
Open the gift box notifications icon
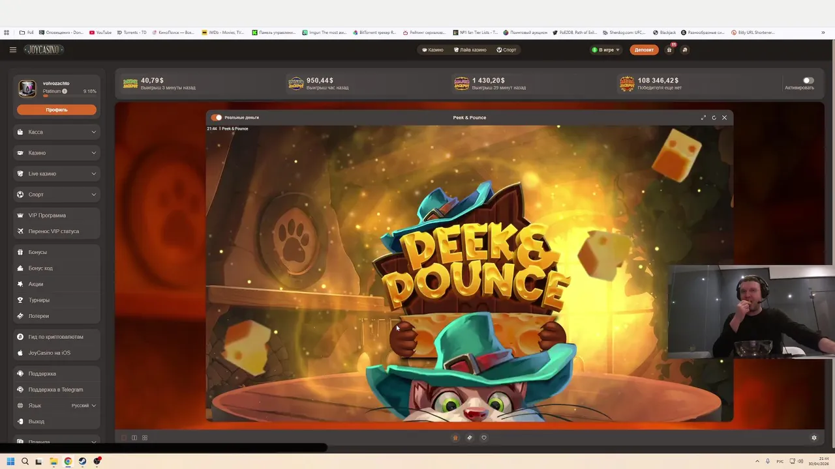click(x=669, y=50)
